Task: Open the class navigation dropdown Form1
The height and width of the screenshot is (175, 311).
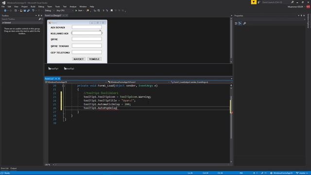Action: (138, 82)
